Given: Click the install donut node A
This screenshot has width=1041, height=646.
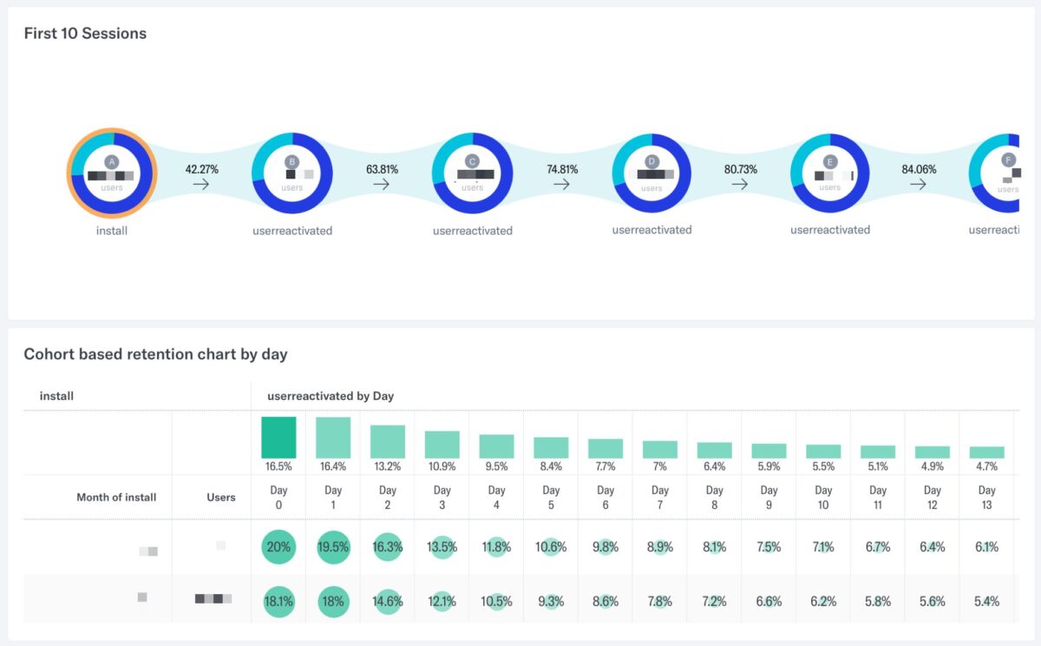Looking at the screenshot, I should [x=112, y=173].
